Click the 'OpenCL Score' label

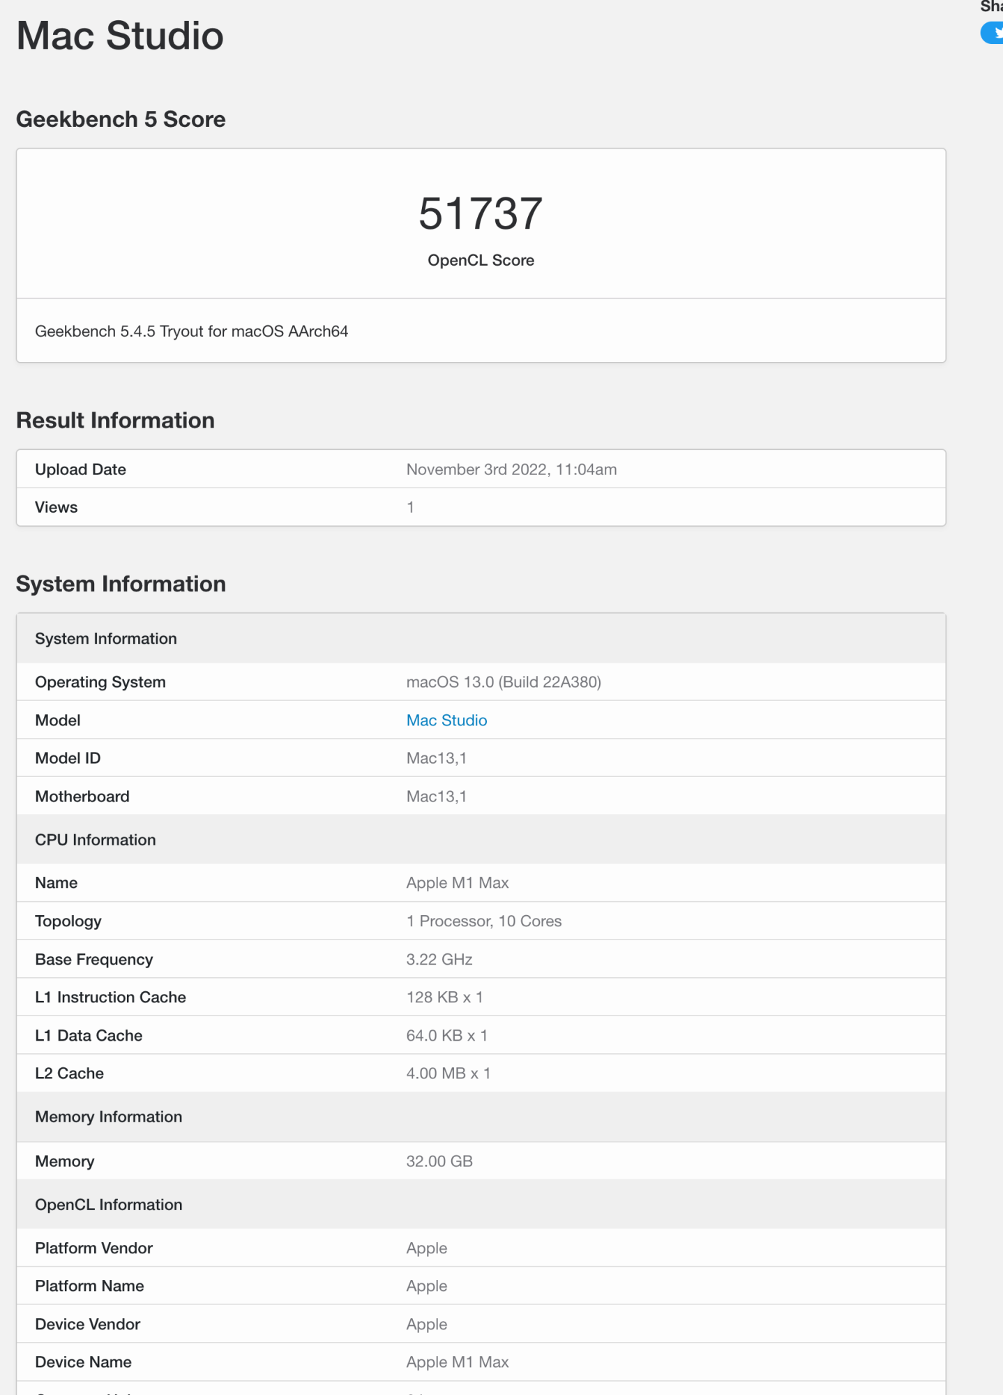tap(481, 260)
